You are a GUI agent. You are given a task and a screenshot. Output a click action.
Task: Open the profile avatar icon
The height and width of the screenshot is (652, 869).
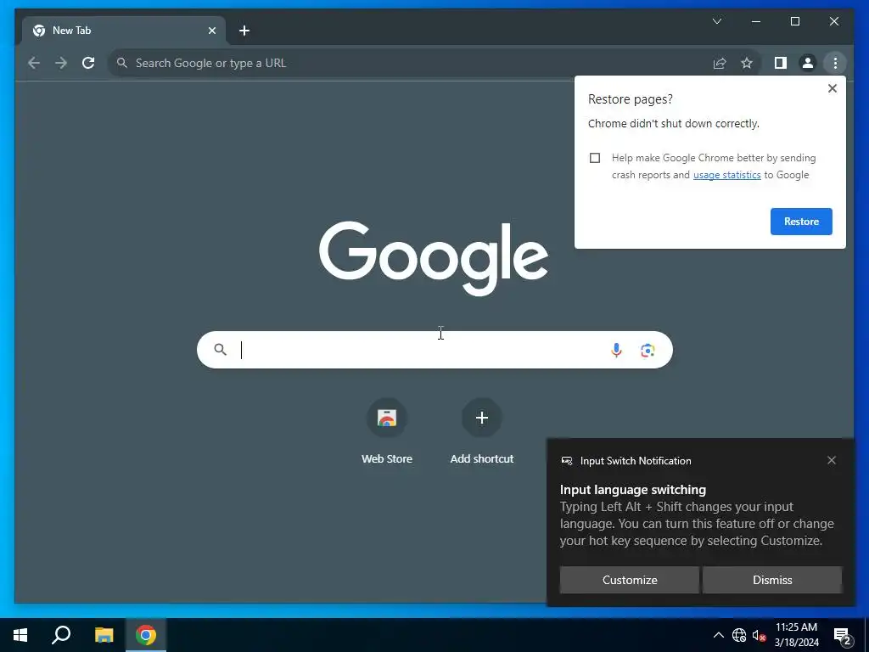(808, 63)
